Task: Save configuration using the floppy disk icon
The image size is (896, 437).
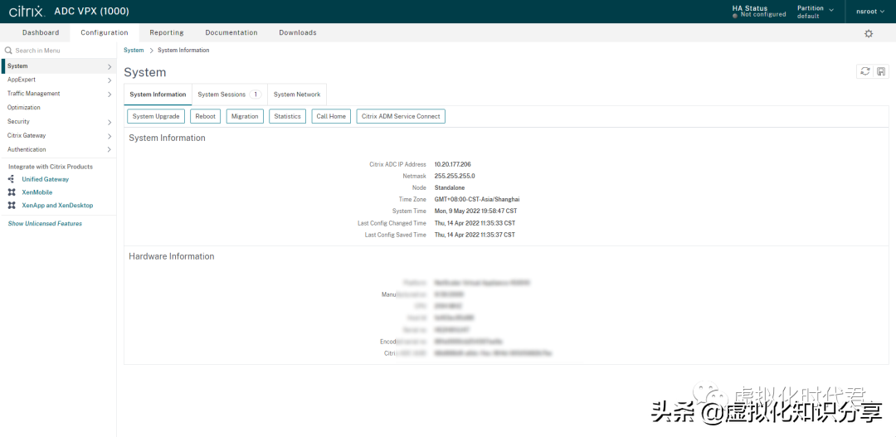Action: [x=881, y=71]
